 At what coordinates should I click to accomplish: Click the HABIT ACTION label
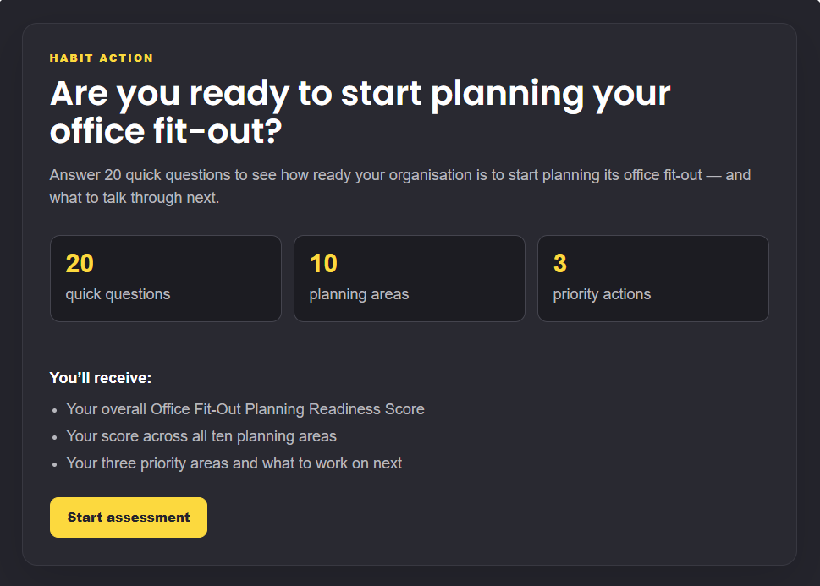pyautogui.click(x=102, y=58)
